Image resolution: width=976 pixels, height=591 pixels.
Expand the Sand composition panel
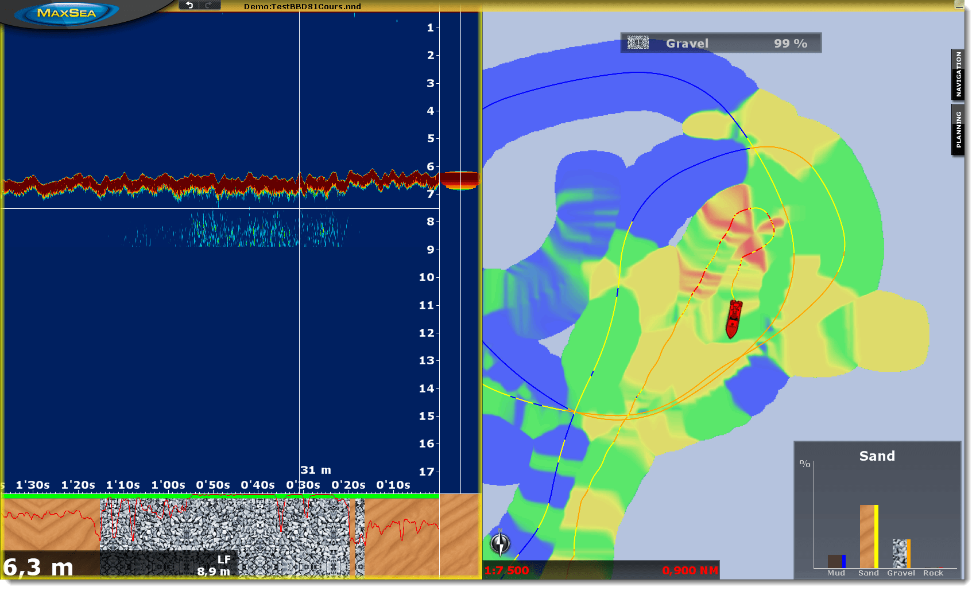877,456
